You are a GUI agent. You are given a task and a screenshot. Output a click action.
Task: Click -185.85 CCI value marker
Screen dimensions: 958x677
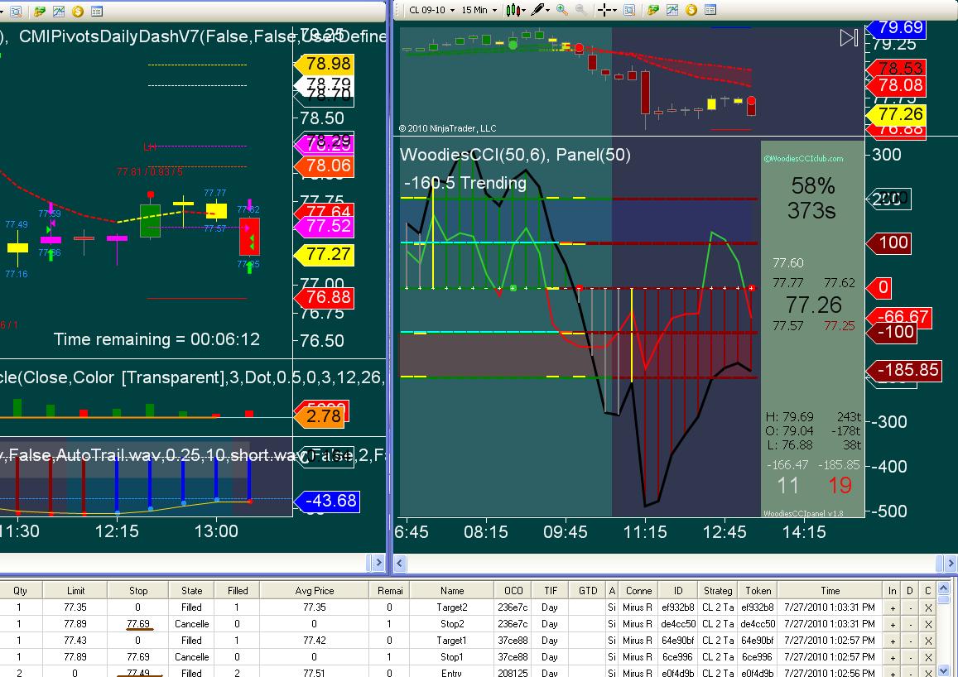click(x=904, y=370)
